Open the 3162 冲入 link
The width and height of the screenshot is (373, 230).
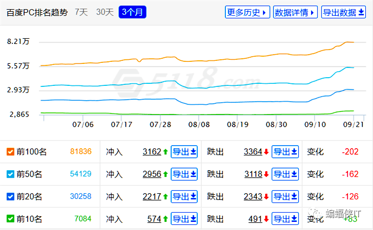pyautogui.click(x=152, y=152)
